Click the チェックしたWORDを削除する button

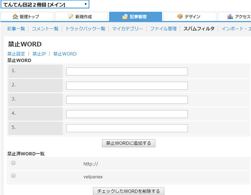[129, 191]
